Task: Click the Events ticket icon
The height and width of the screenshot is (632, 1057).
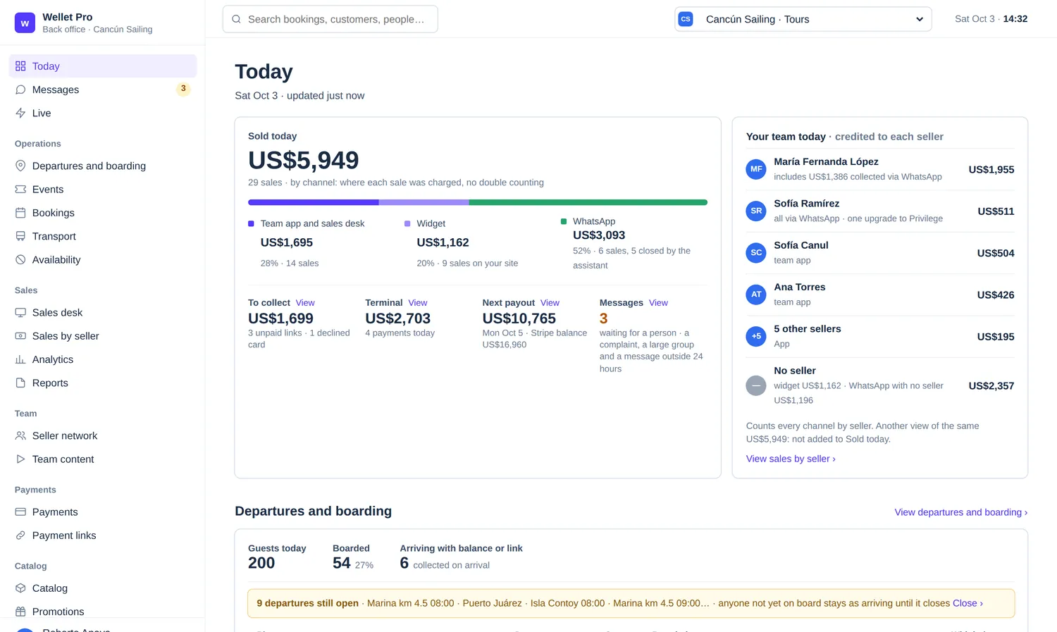Action: 20,189
